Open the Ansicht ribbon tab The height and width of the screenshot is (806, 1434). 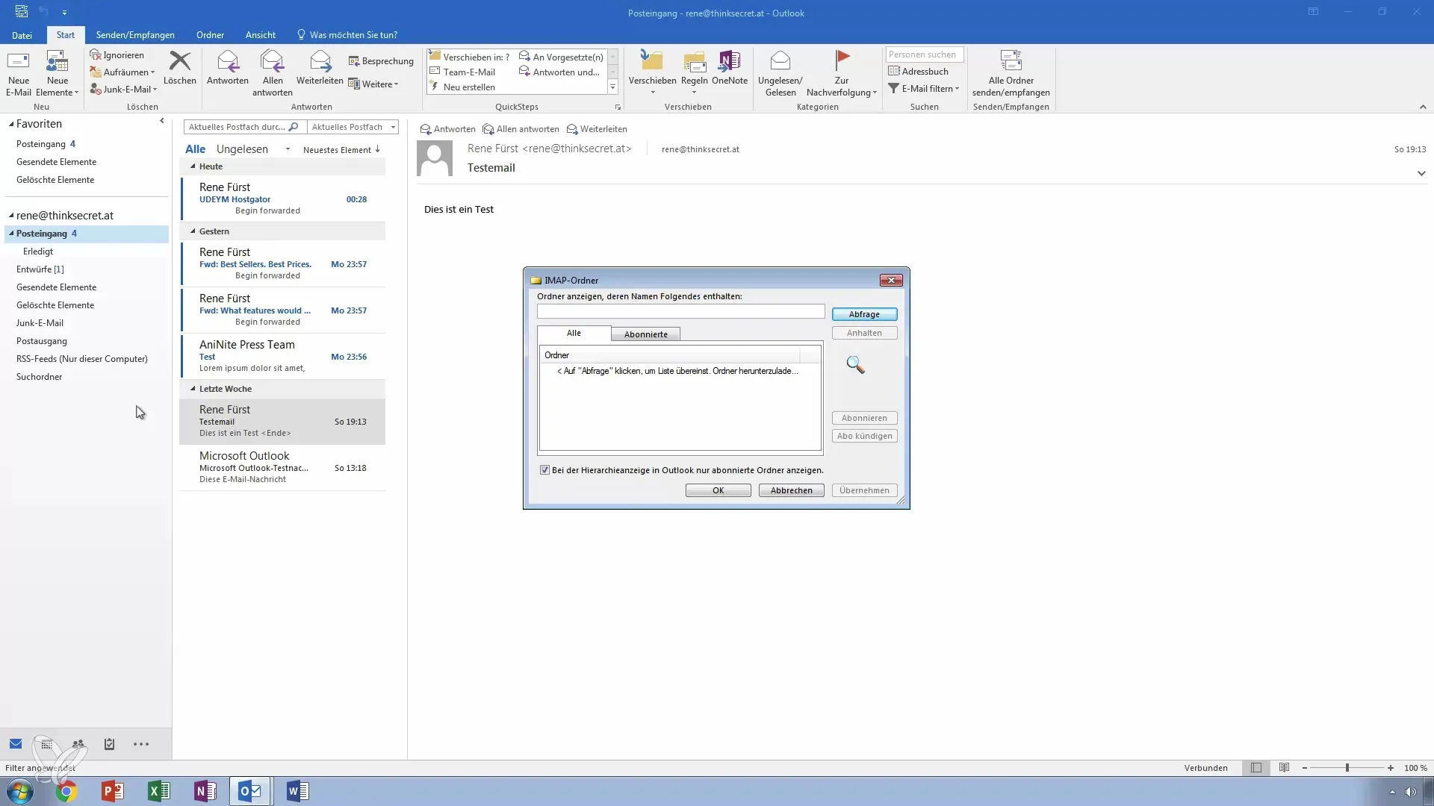click(x=261, y=35)
